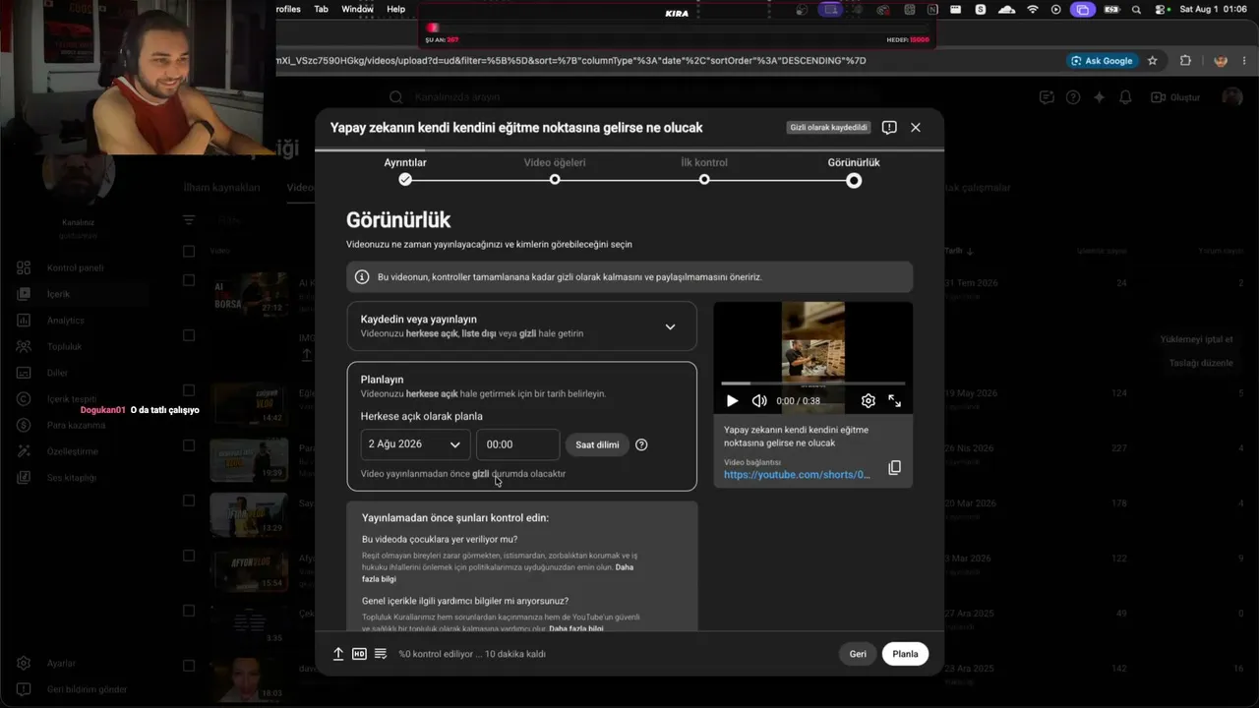The width and height of the screenshot is (1259, 708).
Task: Open macOS Control Center
Action: pyautogui.click(x=1162, y=9)
